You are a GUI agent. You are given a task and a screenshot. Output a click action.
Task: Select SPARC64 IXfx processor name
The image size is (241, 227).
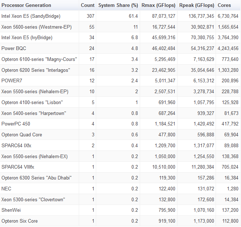(16, 146)
